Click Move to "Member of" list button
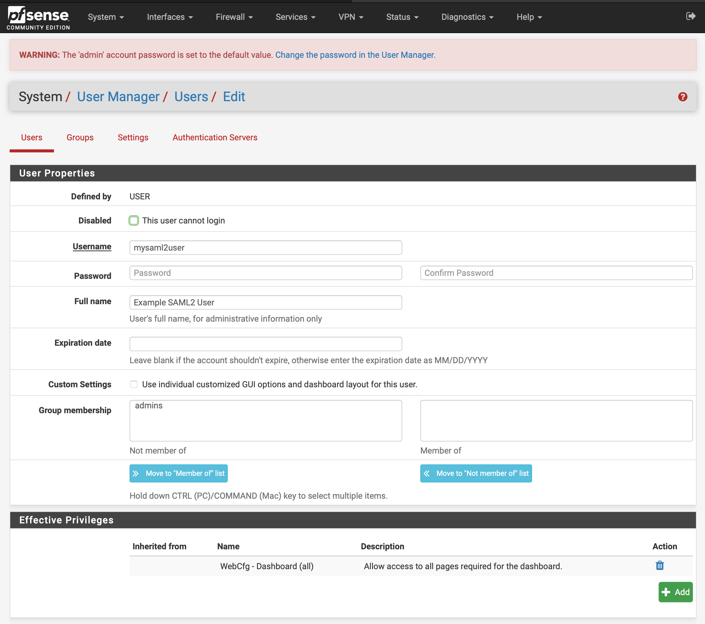 click(178, 473)
